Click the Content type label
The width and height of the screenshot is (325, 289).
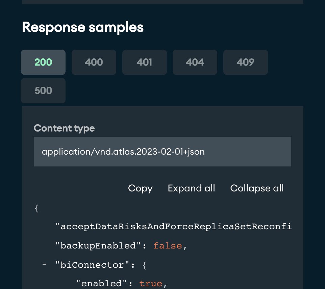pyautogui.click(x=64, y=128)
